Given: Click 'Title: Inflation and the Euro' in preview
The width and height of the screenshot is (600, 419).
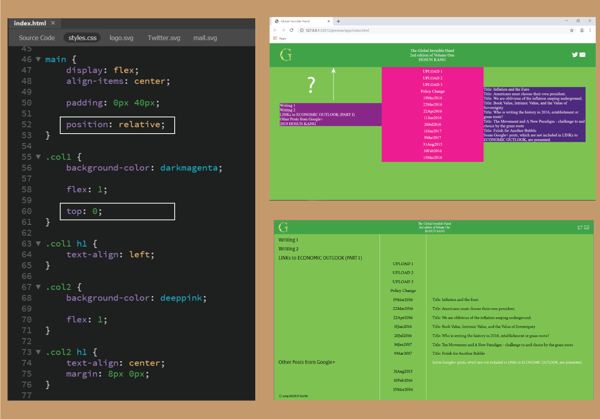Looking at the screenshot, I should [506, 89].
